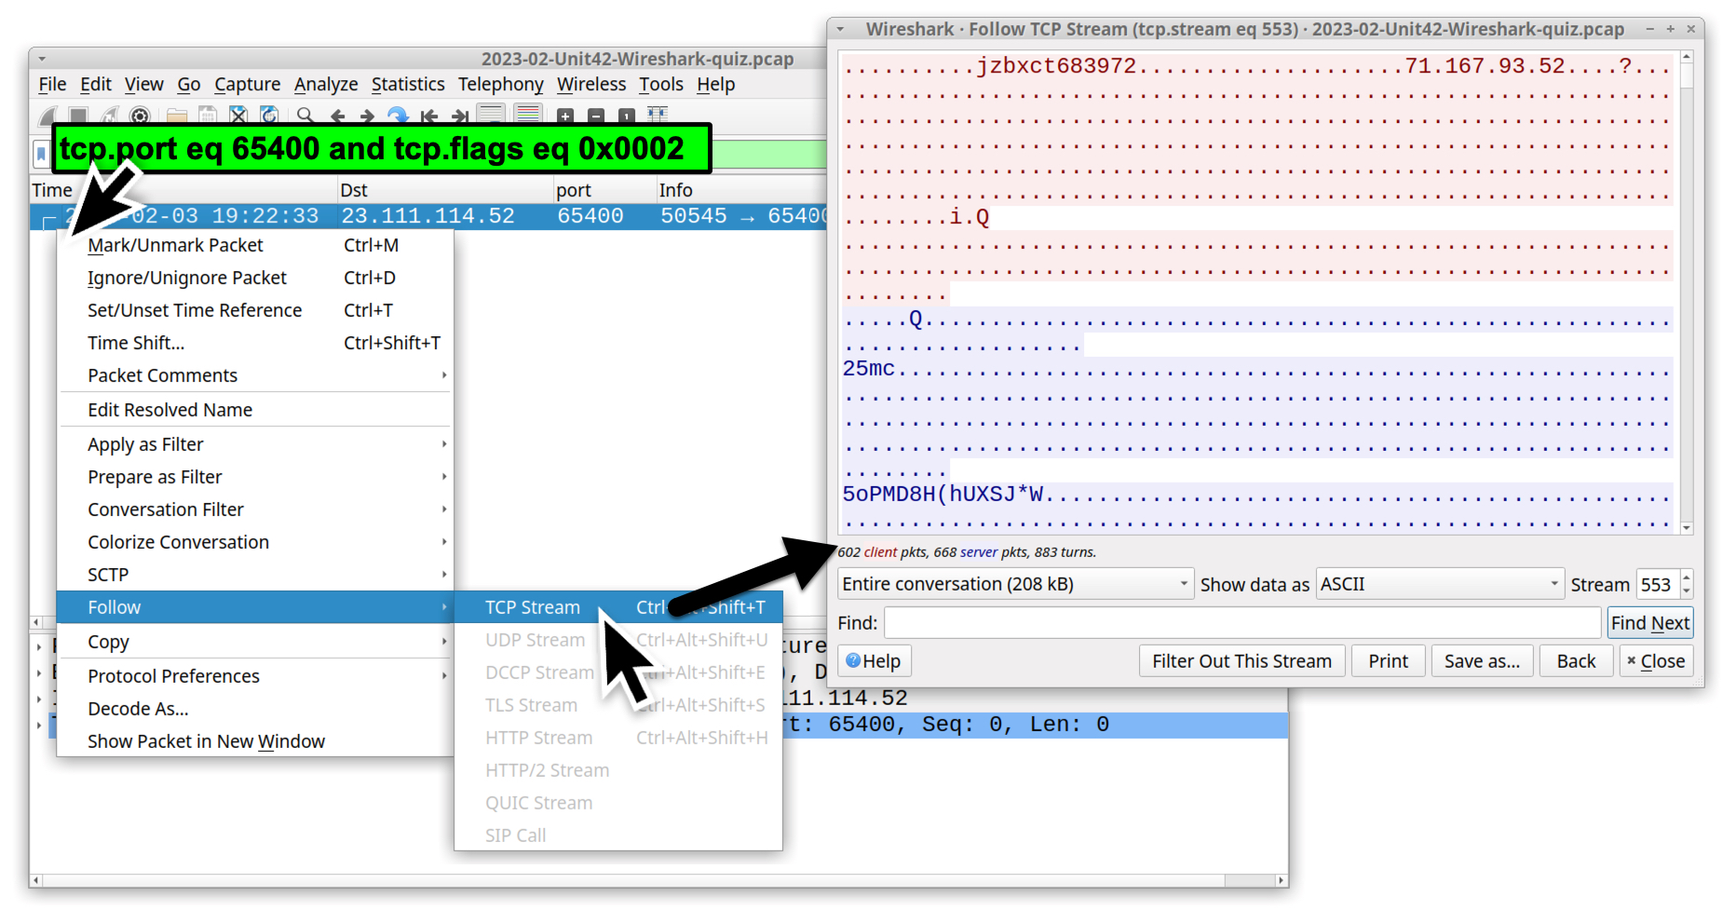Click the Help button in stream dialog
The image size is (1723, 910).
coord(874,661)
